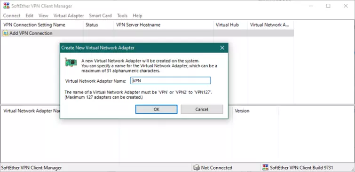Sort by Status column header
The image size is (355, 172).
point(98,25)
